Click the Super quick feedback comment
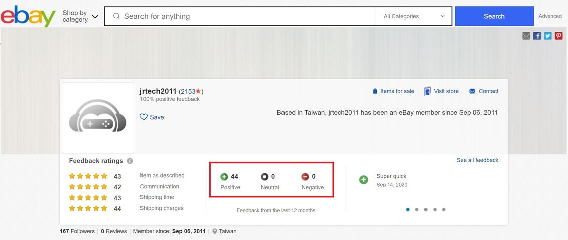The width and height of the screenshot is (568, 240). click(391, 176)
